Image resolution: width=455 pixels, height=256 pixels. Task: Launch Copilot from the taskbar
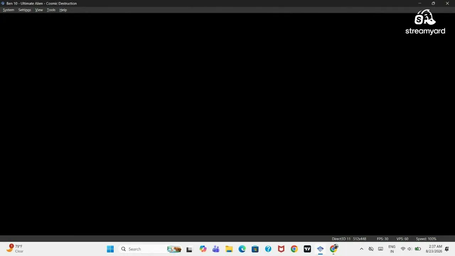203,249
